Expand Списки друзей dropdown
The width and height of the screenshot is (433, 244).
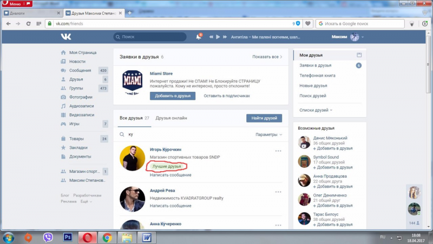point(316,110)
